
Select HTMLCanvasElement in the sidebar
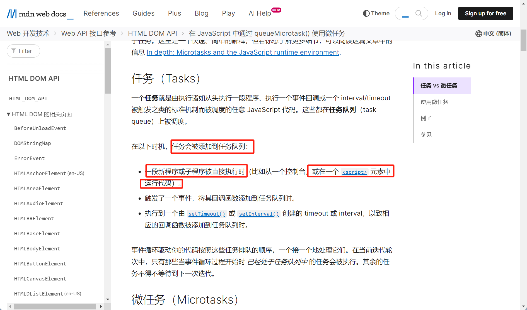[40, 279]
